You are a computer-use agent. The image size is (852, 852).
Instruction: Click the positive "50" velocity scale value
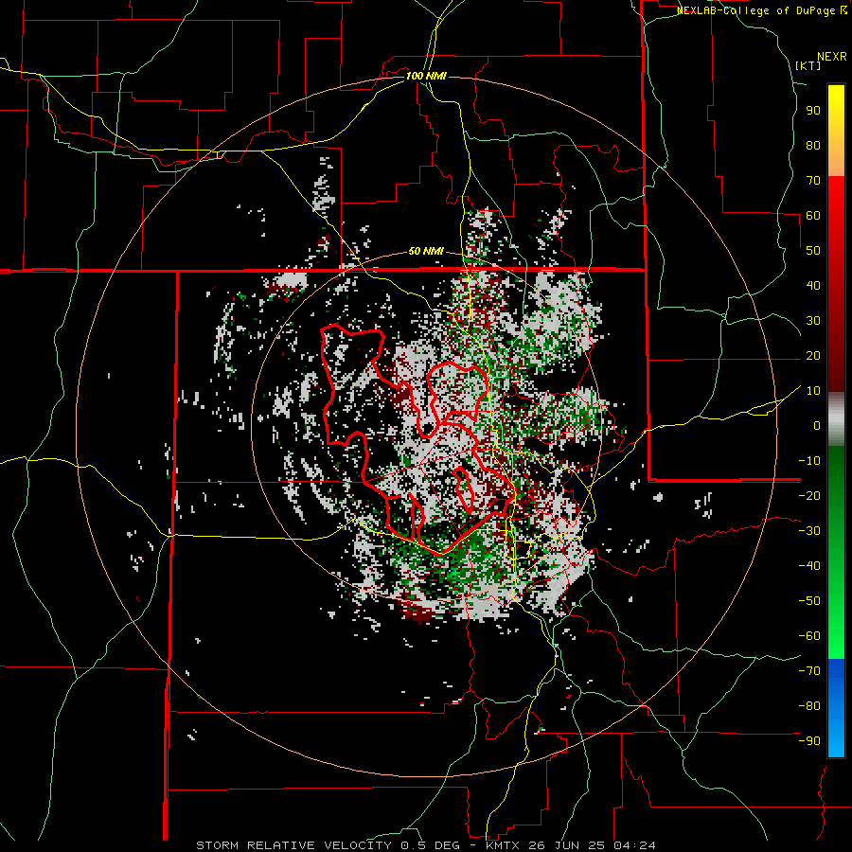pyautogui.click(x=813, y=251)
